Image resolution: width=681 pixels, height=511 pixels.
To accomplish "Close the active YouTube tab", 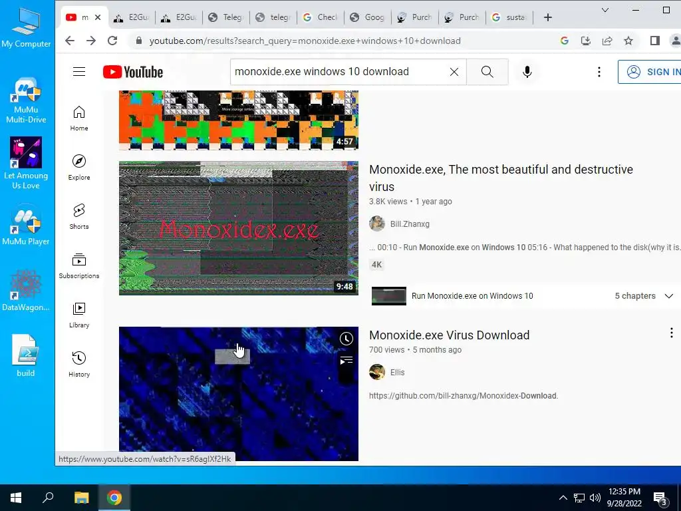I will [x=98, y=17].
